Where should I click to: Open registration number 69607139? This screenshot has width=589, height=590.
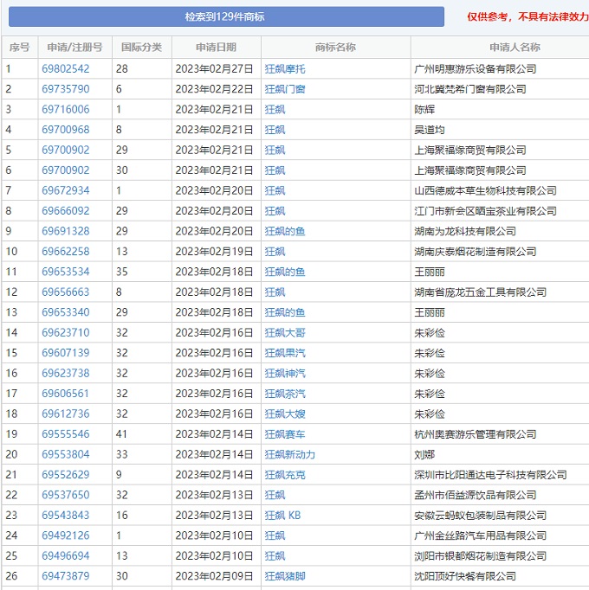click(x=66, y=353)
